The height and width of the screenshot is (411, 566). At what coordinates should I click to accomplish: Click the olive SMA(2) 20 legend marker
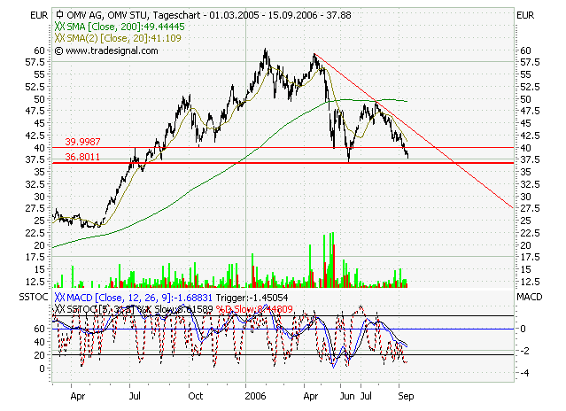point(60,39)
